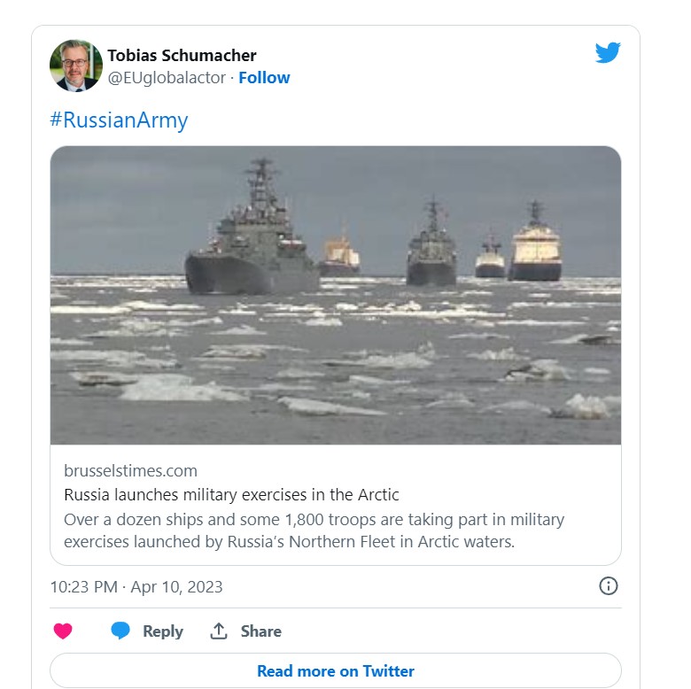Click the Share text label
Image resolution: width=691 pixels, height=689 pixels.
click(261, 631)
